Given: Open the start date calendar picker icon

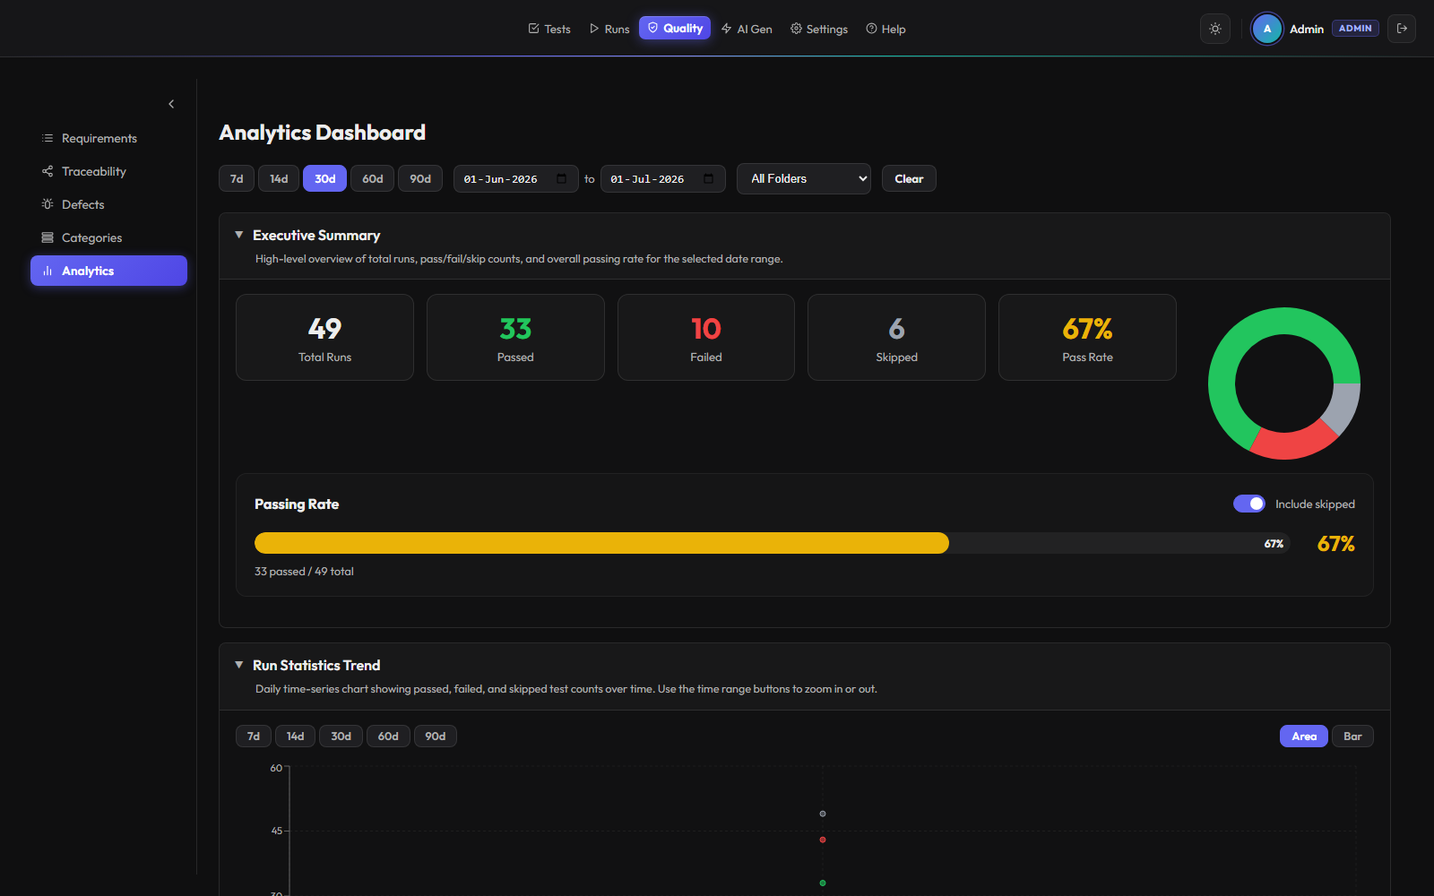Looking at the screenshot, I should click(x=561, y=178).
